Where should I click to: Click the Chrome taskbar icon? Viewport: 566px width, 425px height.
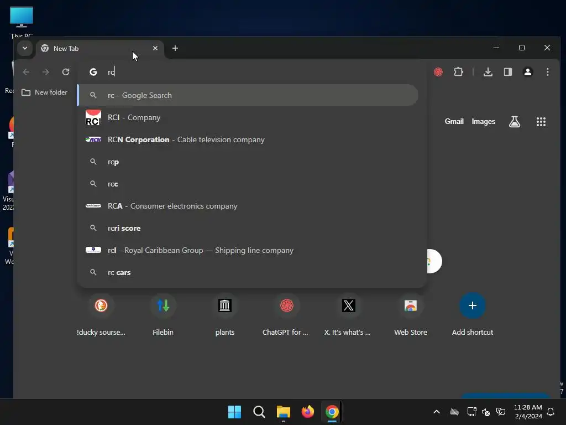pos(332,412)
